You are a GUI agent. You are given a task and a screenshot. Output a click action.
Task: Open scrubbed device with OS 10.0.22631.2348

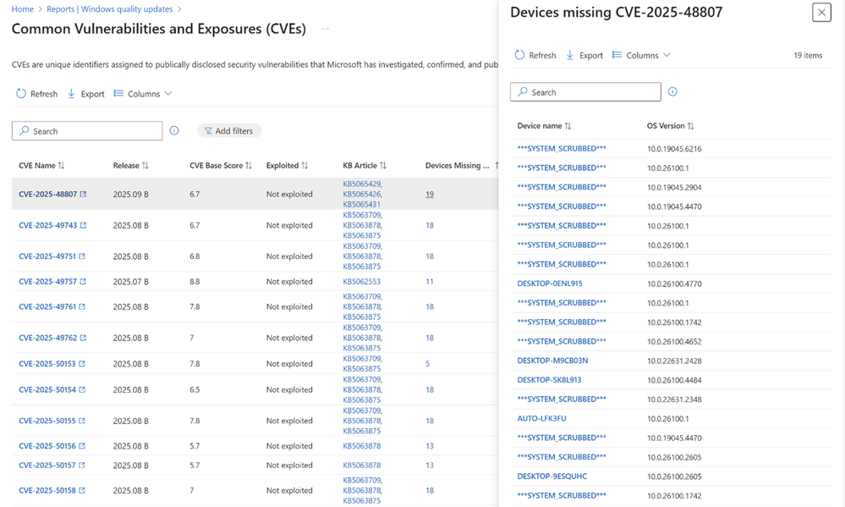[562, 400]
